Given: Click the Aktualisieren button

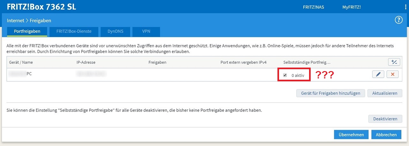Looking at the screenshot, I should (x=384, y=93).
